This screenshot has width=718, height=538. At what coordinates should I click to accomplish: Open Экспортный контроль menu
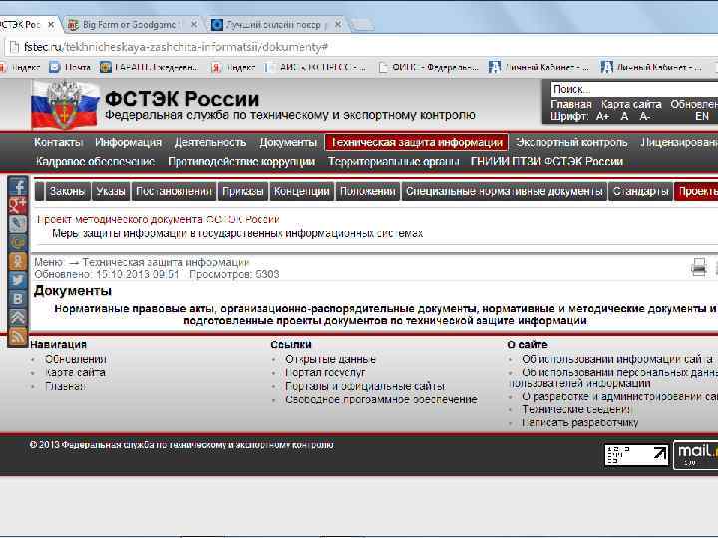[x=571, y=142]
